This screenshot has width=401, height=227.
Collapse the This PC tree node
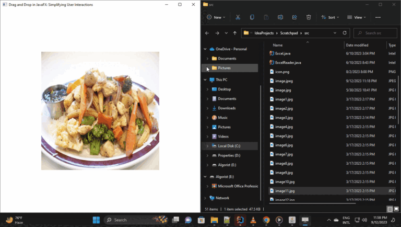(205, 80)
